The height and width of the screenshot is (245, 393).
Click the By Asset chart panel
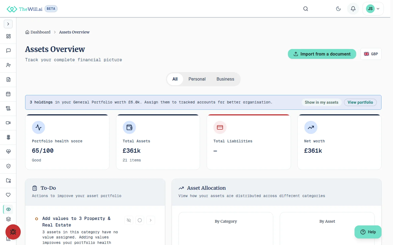click(x=327, y=229)
